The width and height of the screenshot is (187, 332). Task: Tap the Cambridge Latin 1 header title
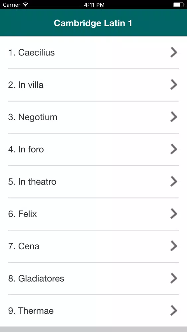[93, 23]
